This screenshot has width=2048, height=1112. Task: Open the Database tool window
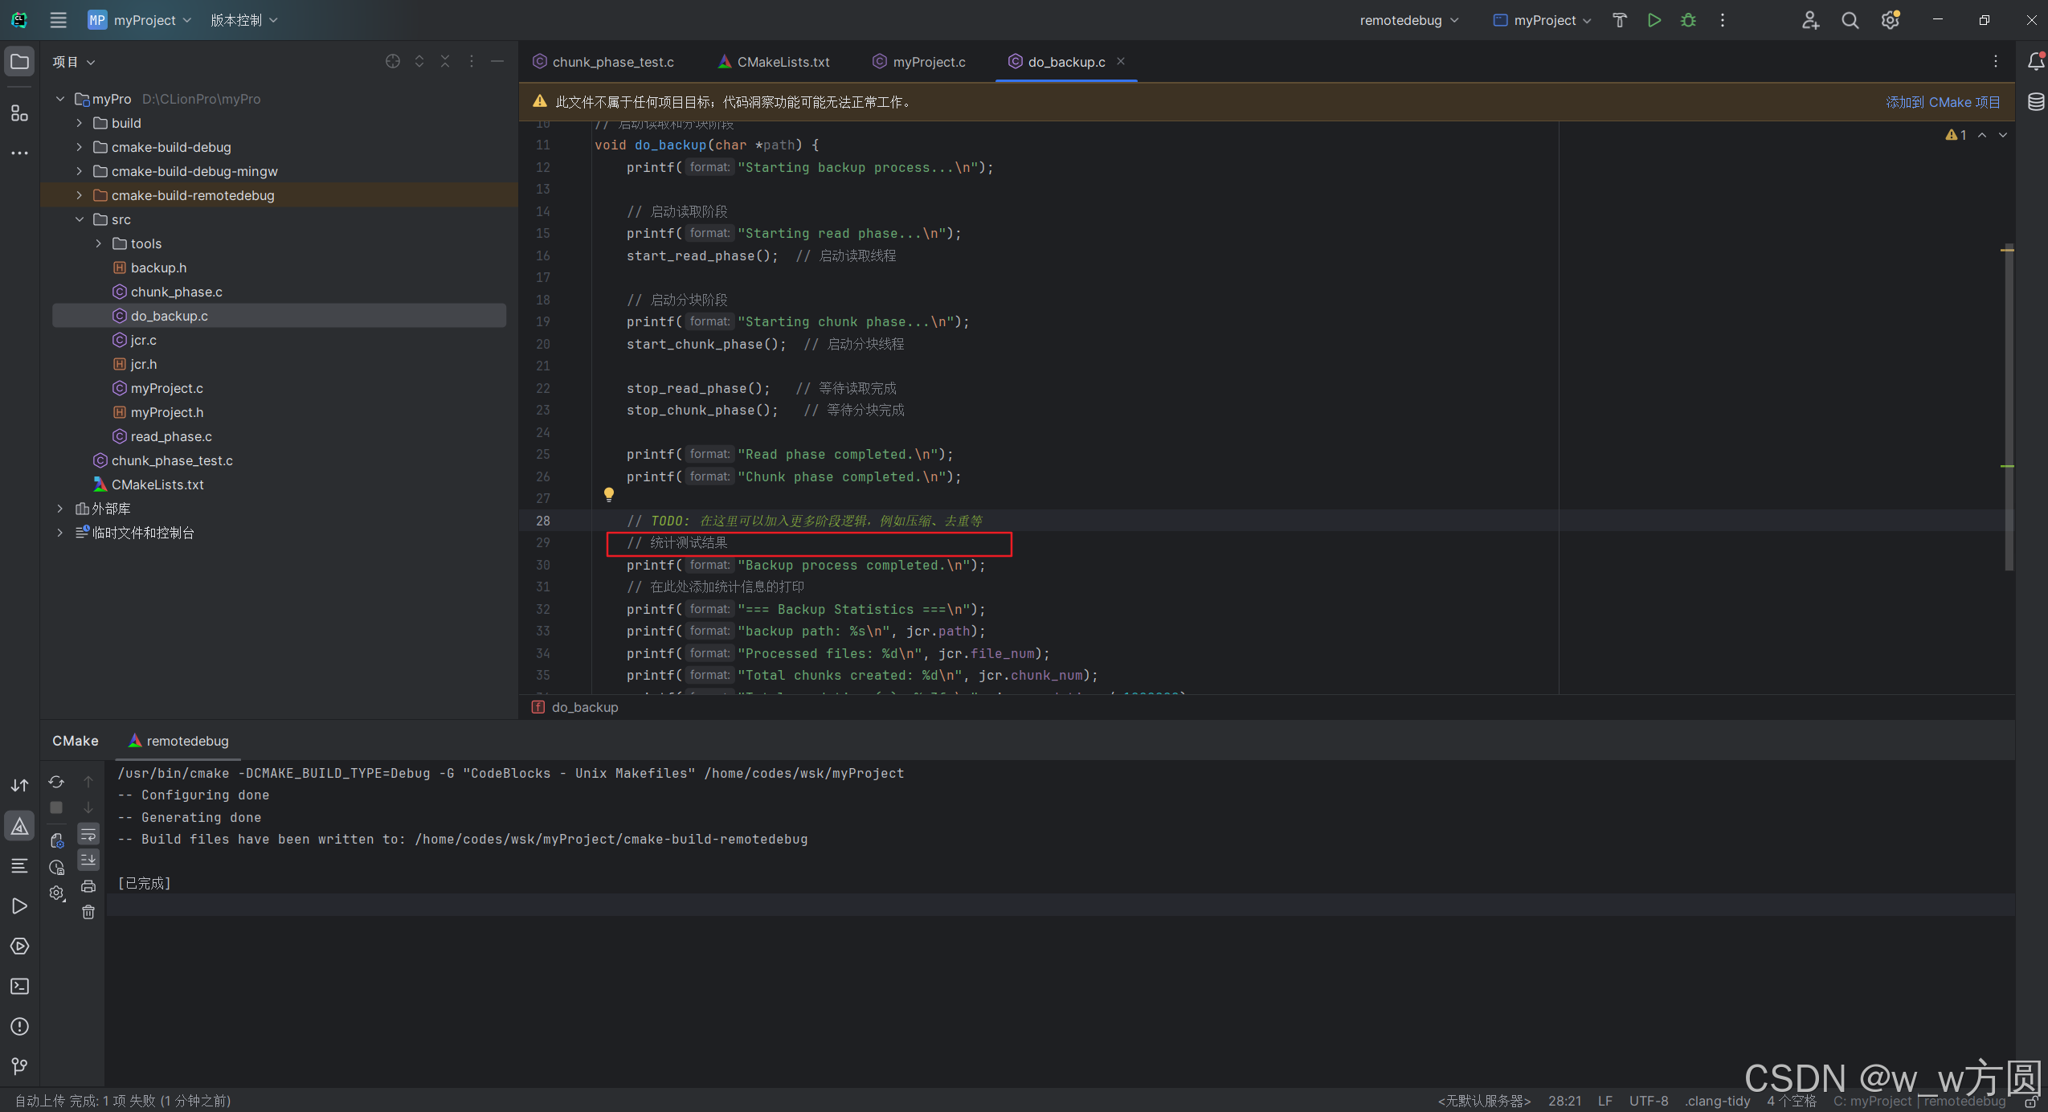tap(2036, 102)
